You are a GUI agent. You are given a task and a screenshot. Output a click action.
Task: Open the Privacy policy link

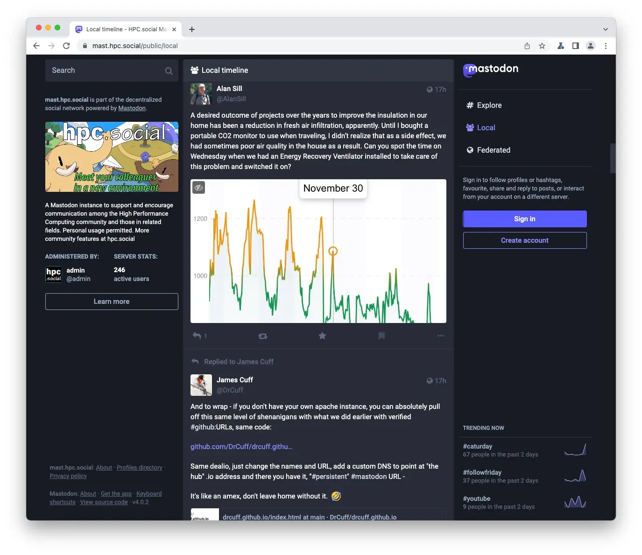pos(68,476)
